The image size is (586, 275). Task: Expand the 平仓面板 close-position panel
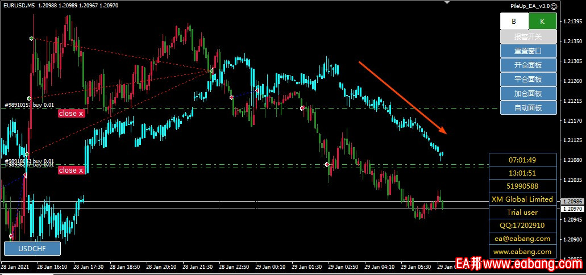pos(528,80)
